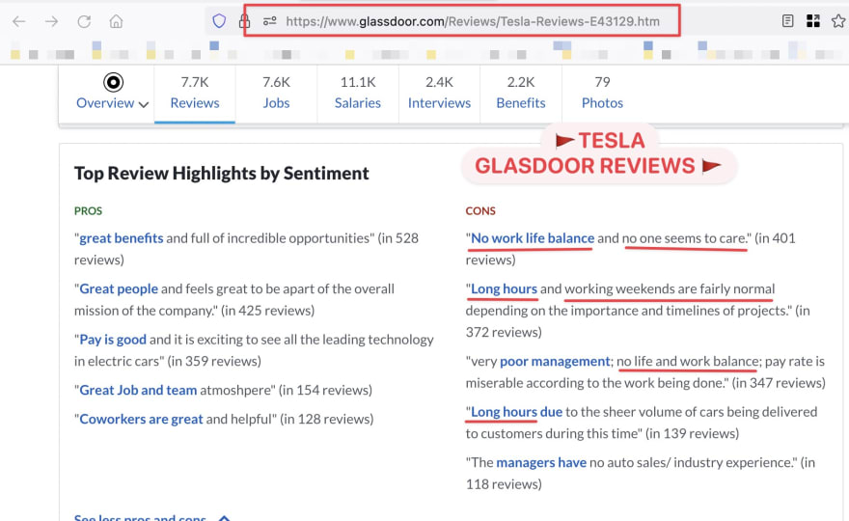Open site permissions icon in address bar
This screenshot has height=521, width=849.
pyautogui.click(x=269, y=21)
